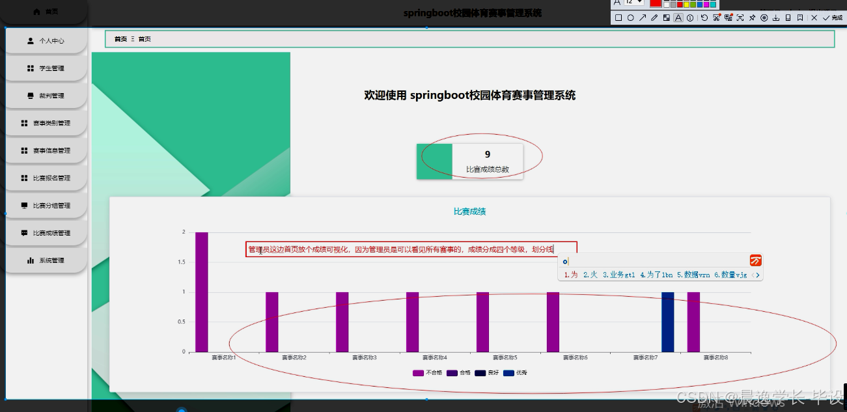Choose IME candidate 5.数据
The height and width of the screenshot is (412, 847).
[x=693, y=275]
